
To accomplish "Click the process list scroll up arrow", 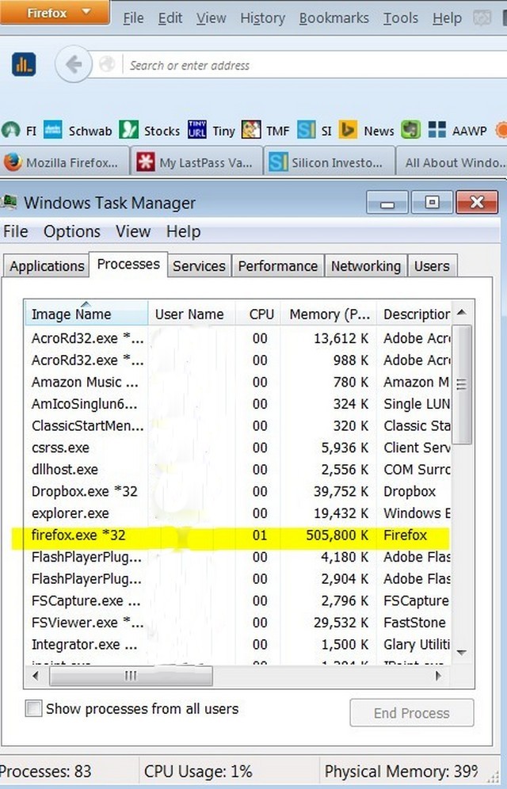I will point(462,312).
